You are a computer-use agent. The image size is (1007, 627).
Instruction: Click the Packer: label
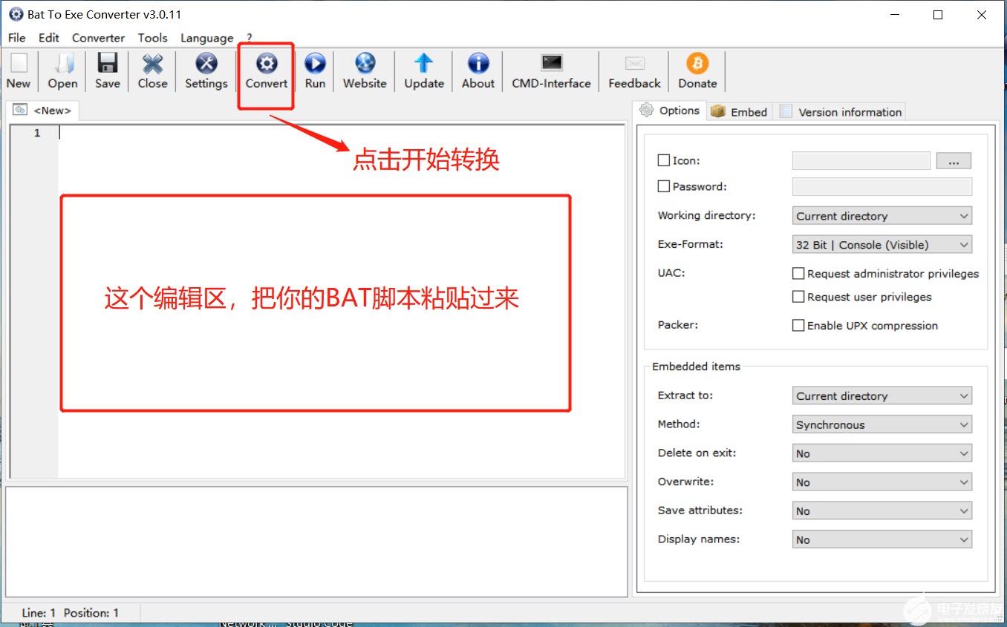point(678,325)
